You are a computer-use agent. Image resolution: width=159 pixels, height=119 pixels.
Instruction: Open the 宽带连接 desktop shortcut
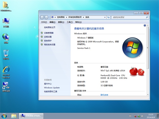point(6,86)
